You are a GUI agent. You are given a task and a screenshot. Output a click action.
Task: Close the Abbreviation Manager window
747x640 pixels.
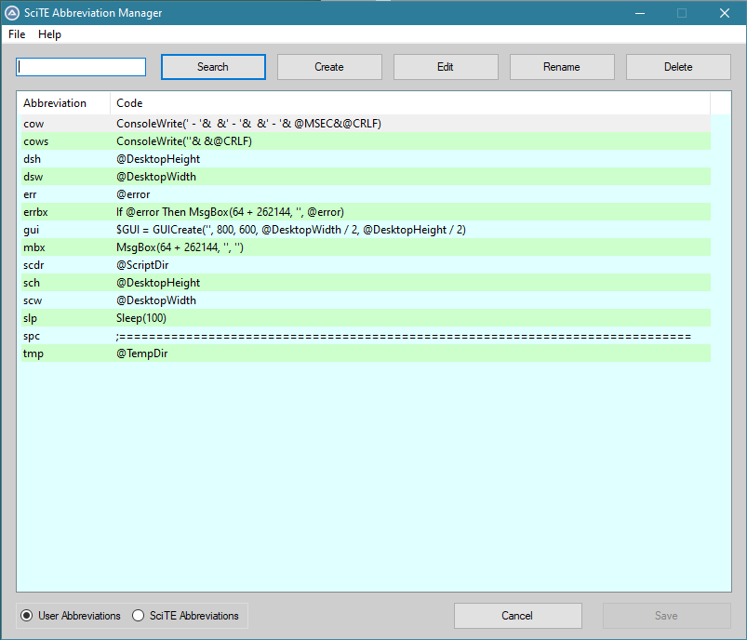(725, 13)
